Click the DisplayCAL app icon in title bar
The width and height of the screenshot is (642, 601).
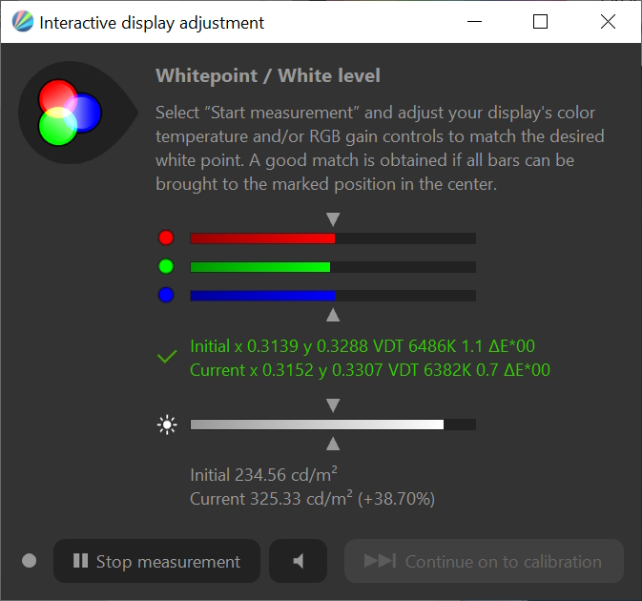[x=21, y=22]
